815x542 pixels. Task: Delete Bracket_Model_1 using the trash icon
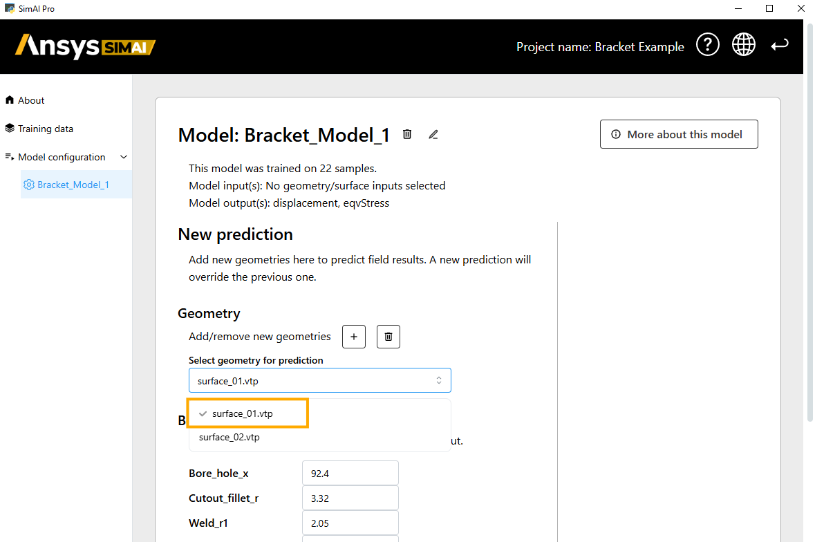coord(408,134)
